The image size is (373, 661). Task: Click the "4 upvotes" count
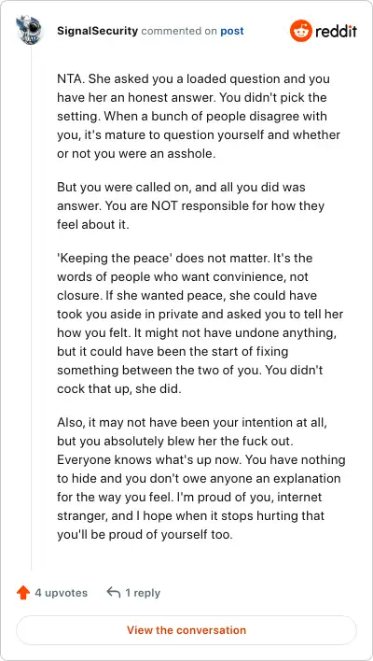61,593
